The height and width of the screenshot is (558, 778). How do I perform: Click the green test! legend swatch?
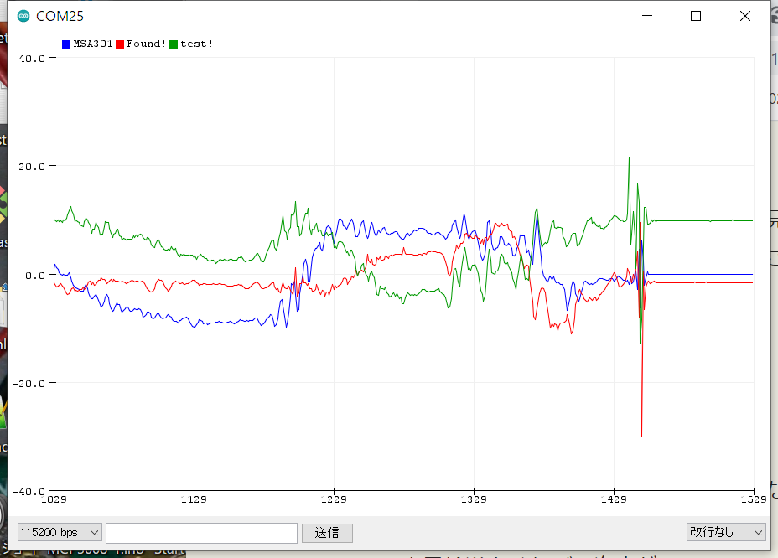[174, 44]
